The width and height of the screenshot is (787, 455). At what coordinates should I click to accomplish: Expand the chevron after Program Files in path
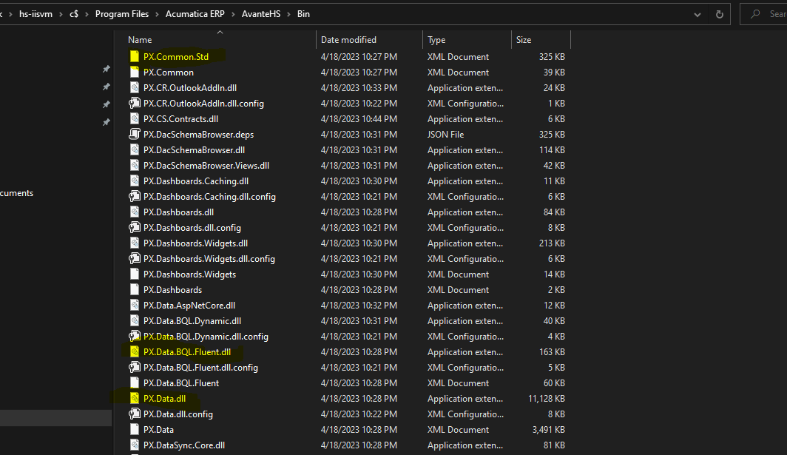(157, 14)
